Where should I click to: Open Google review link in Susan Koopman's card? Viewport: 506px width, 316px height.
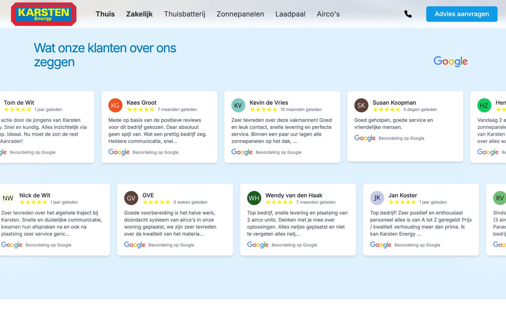click(x=389, y=138)
